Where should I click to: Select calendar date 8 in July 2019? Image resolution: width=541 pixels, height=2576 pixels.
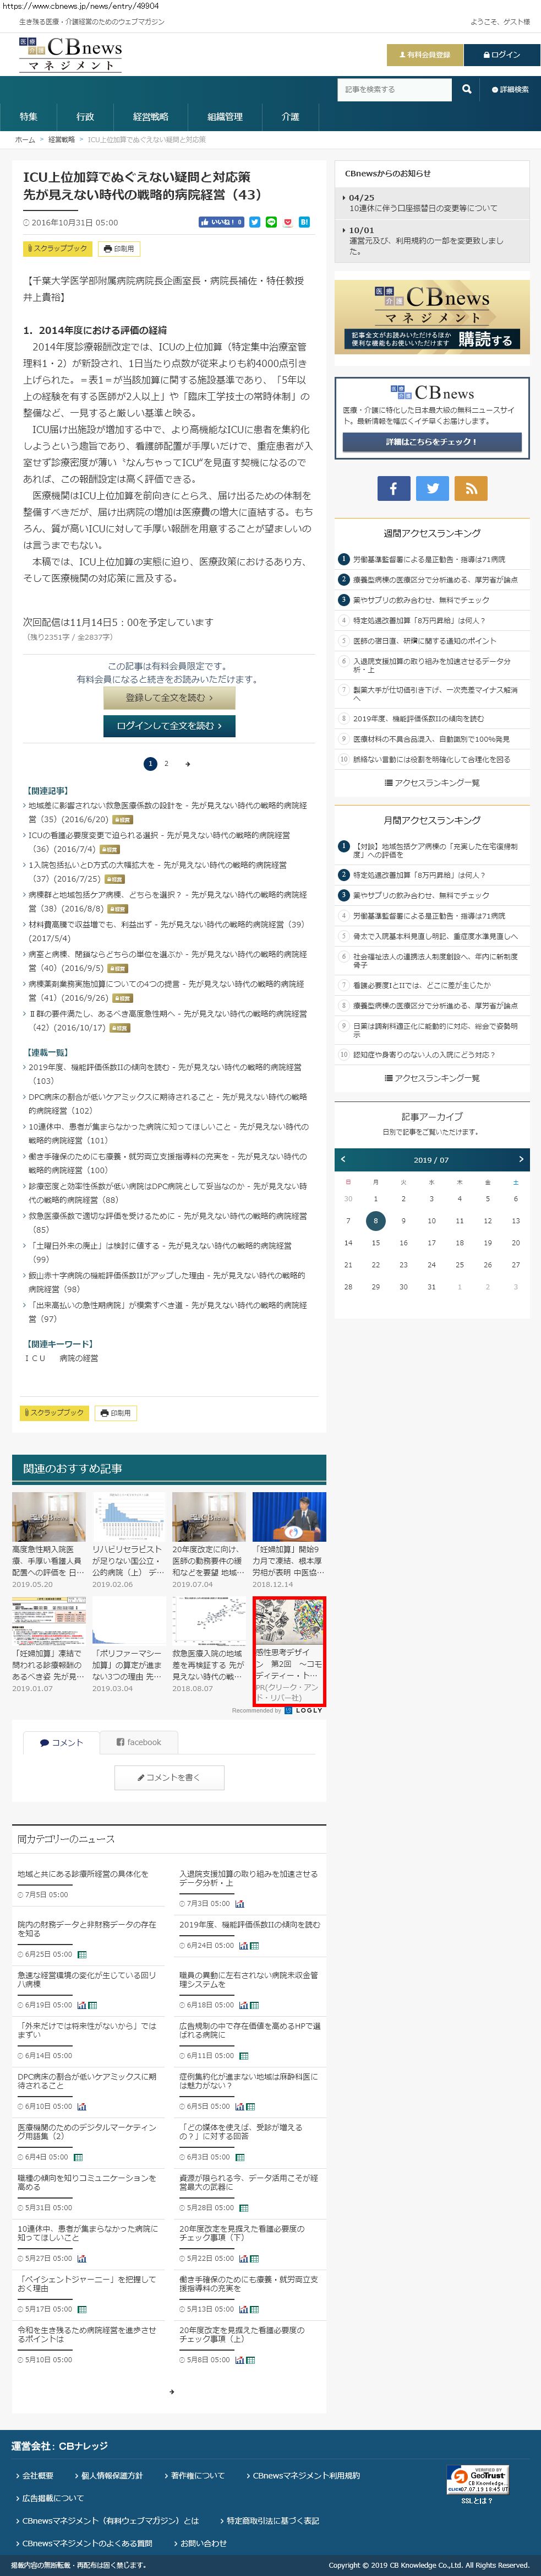375,1220
